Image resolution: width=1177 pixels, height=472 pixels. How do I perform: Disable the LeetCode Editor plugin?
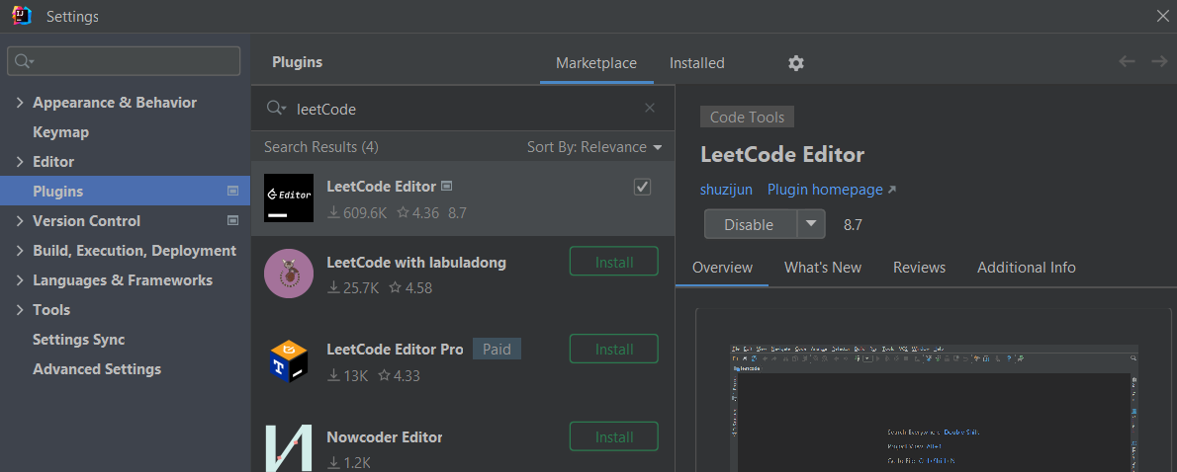pos(750,223)
